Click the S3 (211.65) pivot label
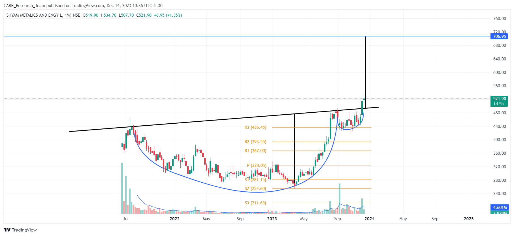Viewport: 514px width, 236px height. pos(255,203)
